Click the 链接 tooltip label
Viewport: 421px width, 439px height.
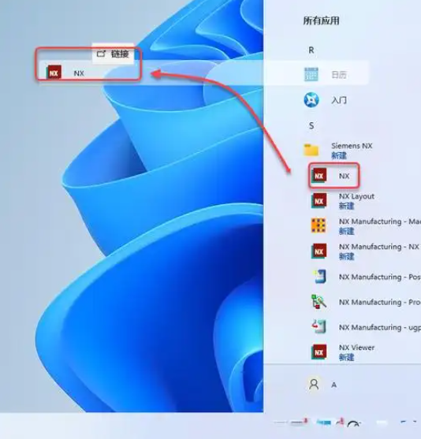coord(120,54)
